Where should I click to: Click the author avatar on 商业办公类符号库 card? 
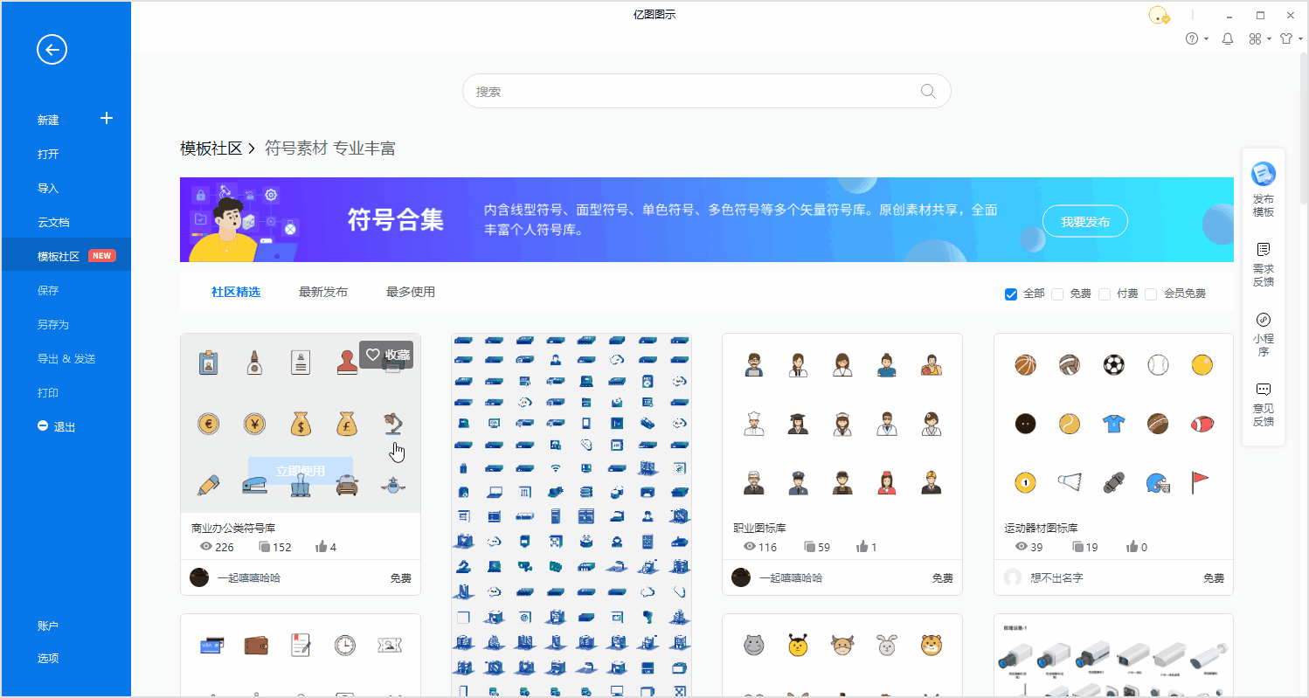[x=199, y=577]
